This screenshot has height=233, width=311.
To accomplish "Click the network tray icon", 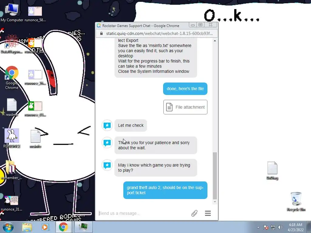I will point(273,227).
